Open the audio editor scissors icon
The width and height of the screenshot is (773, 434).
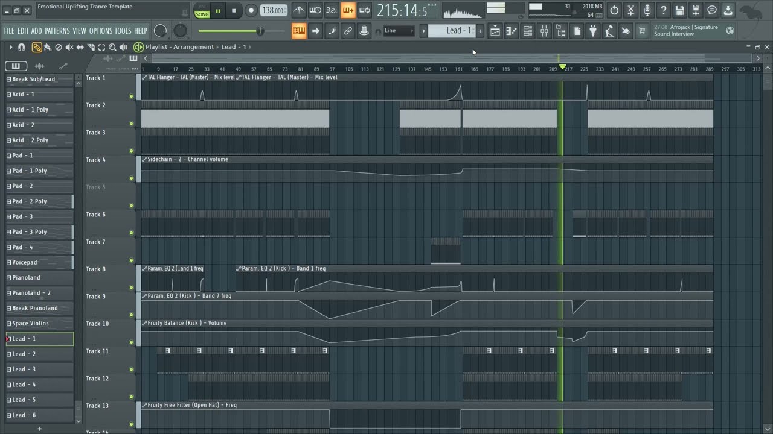pos(630,10)
